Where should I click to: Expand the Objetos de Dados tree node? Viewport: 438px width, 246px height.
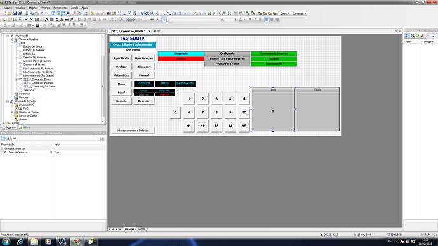(12, 112)
